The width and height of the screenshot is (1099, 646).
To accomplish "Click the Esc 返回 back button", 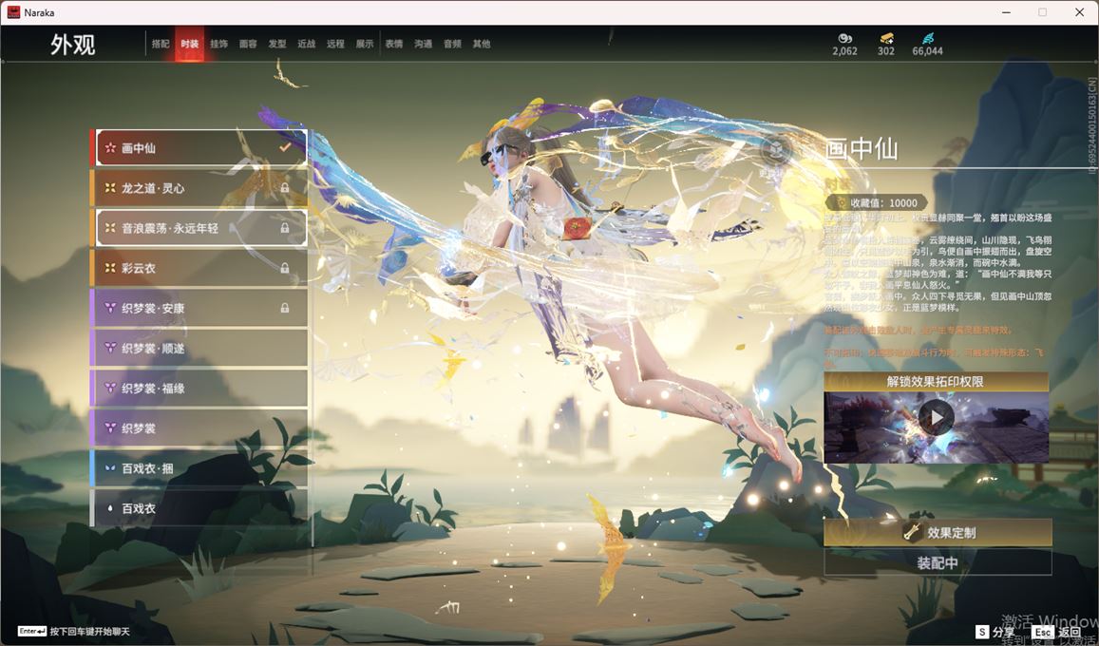I will (1056, 632).
